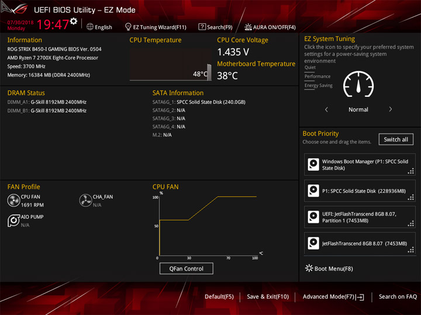Click the drag handle on the Windows Boot Manager entry
Viewport: 421px width, 315px height.
[411, 171]
